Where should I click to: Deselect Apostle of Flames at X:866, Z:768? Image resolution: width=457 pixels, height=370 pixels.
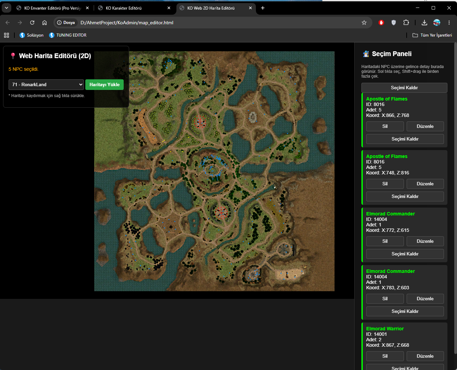pos(405,139)
